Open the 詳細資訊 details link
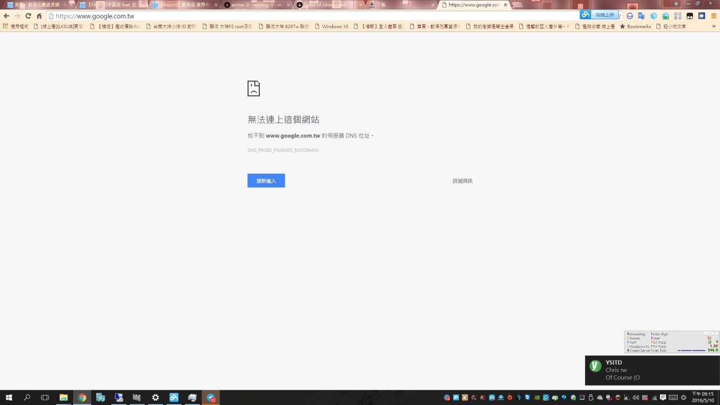The height and width of the screenshot is (405, 720). tap(462, 181)
